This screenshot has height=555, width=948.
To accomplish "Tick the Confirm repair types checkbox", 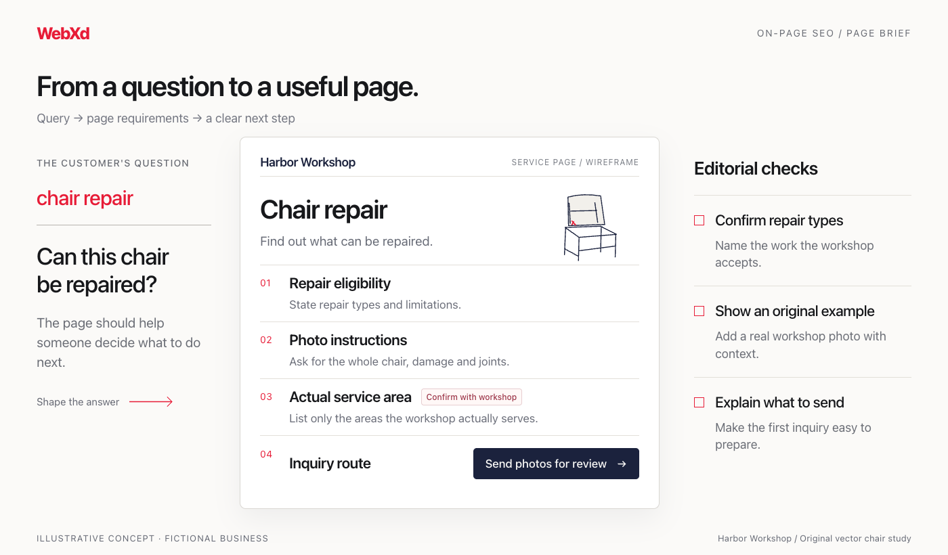I will pos(699,221).
